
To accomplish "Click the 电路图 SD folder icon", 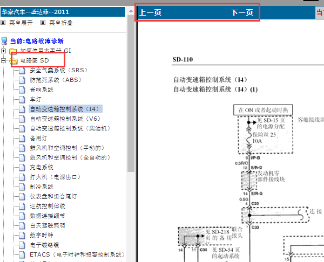I will pyautogui.click(x=13, y=60).
